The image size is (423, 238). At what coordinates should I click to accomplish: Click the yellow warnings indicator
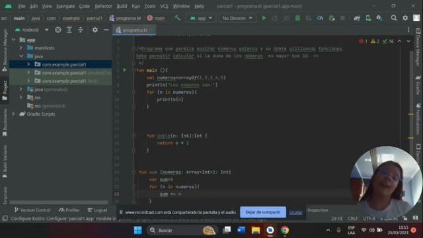(375, 41)
